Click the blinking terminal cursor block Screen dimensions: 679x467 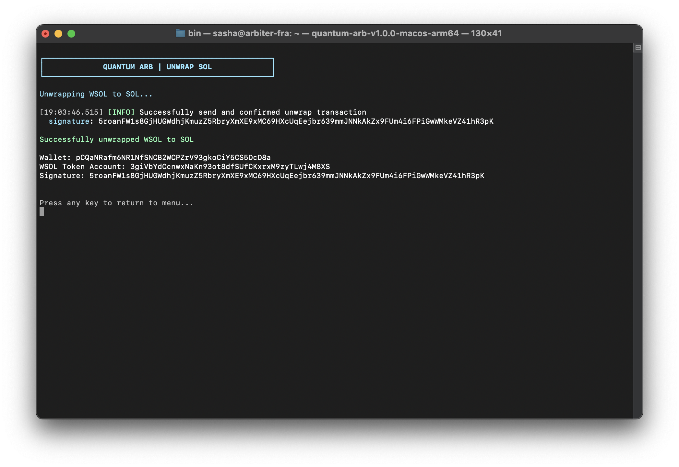click(x=42, y=212)
